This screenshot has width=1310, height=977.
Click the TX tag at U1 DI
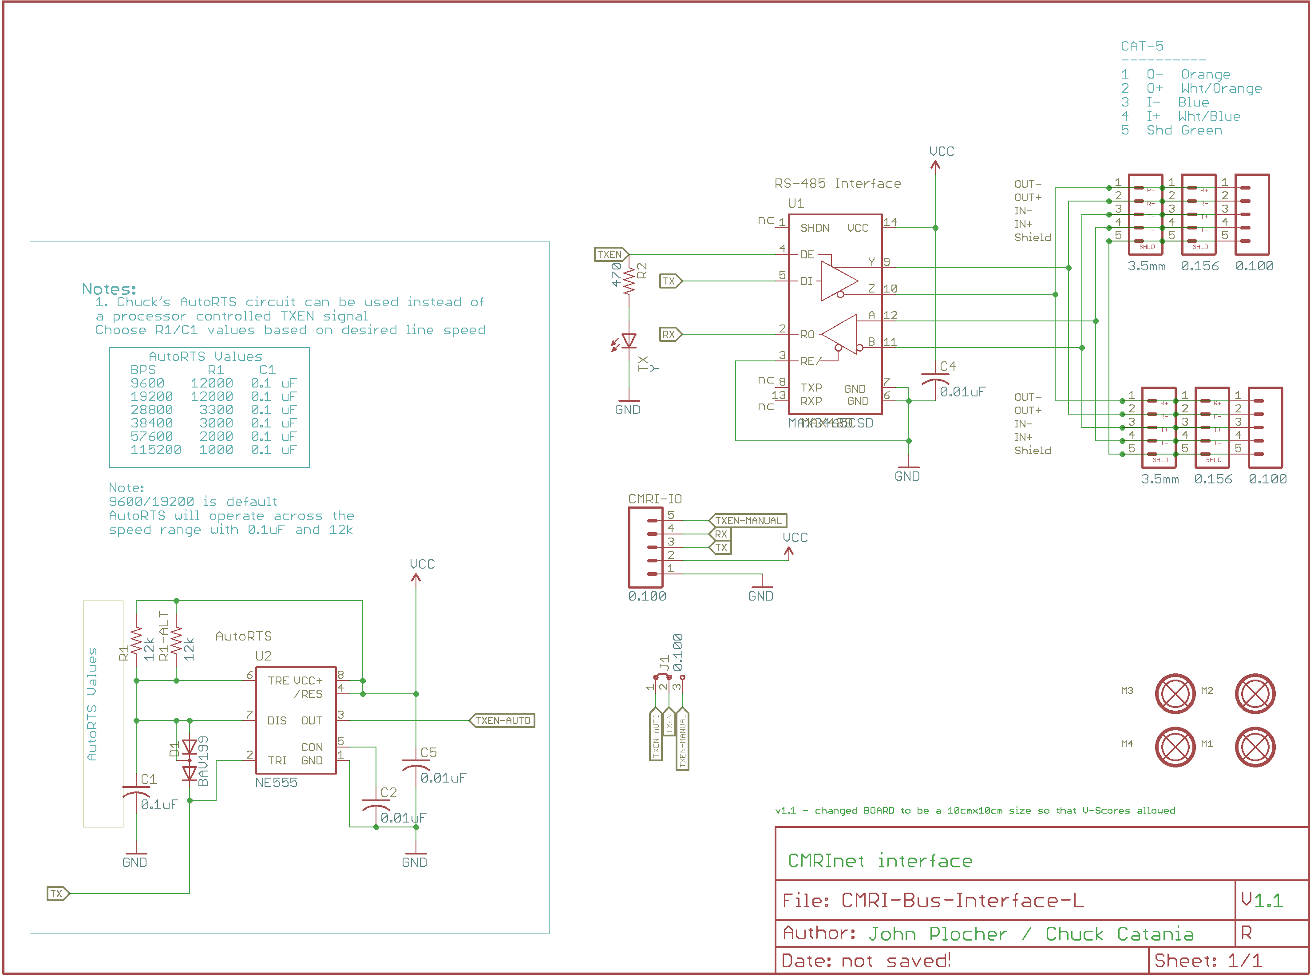(x=671, y=281)
